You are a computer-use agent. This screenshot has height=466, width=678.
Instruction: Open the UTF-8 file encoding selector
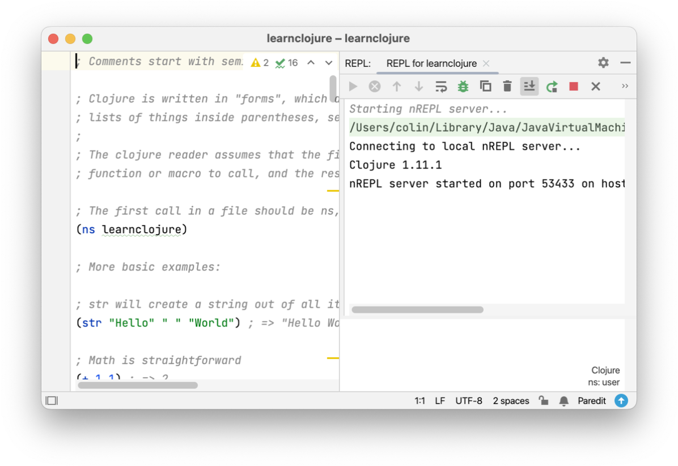469,401
